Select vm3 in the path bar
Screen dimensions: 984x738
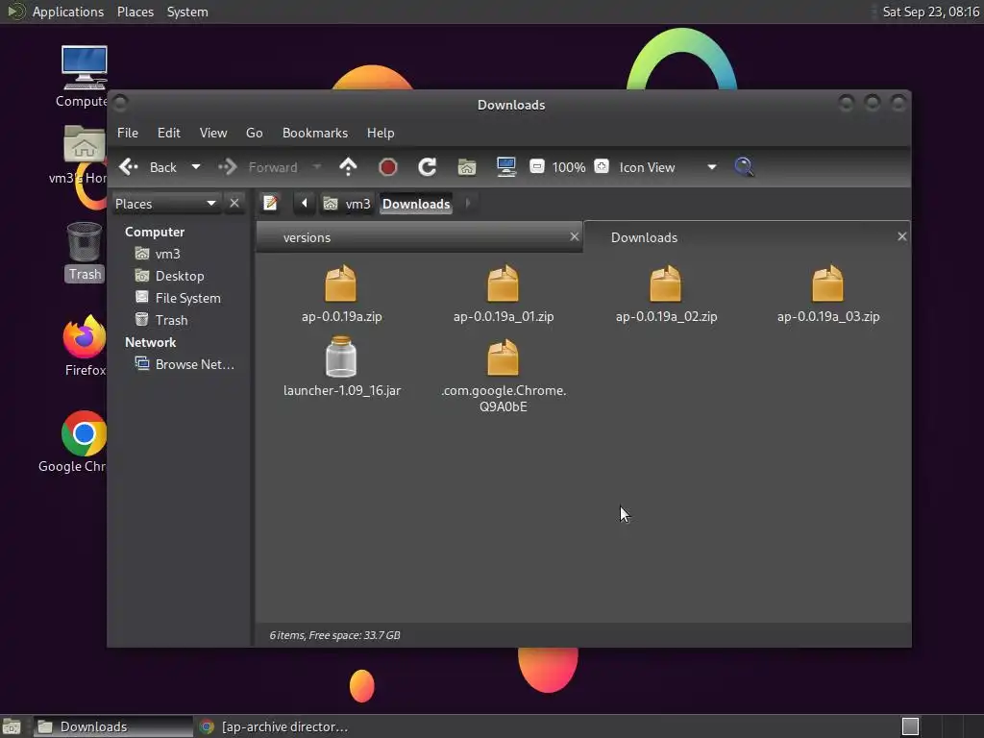(346, 204)
